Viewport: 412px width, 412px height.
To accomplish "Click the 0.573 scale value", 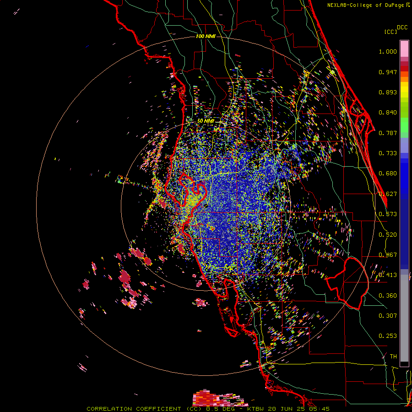I will [x=388, y=214].
